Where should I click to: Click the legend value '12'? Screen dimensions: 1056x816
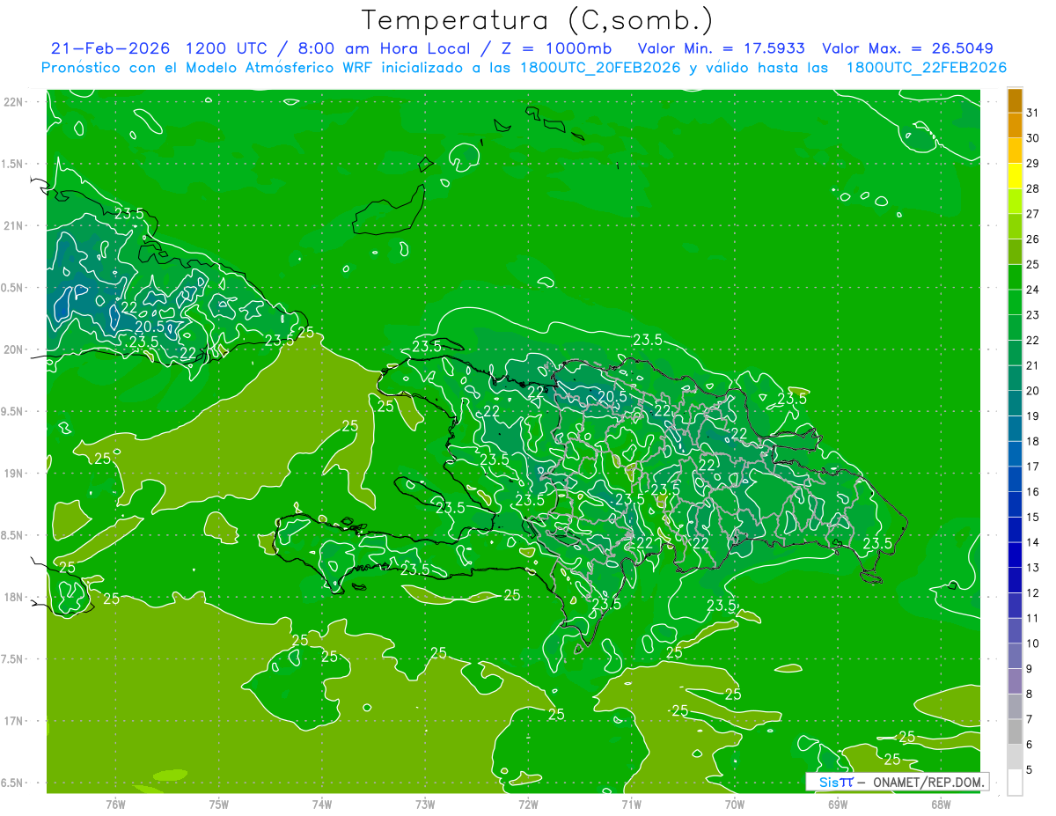[x=1032, y=593]
